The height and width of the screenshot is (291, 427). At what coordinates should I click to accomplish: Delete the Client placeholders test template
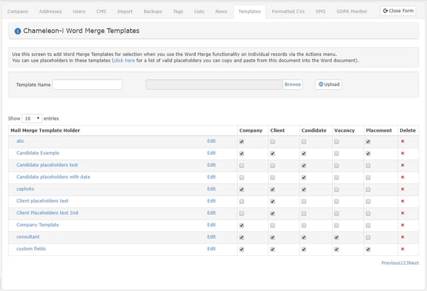coord(403,201)
